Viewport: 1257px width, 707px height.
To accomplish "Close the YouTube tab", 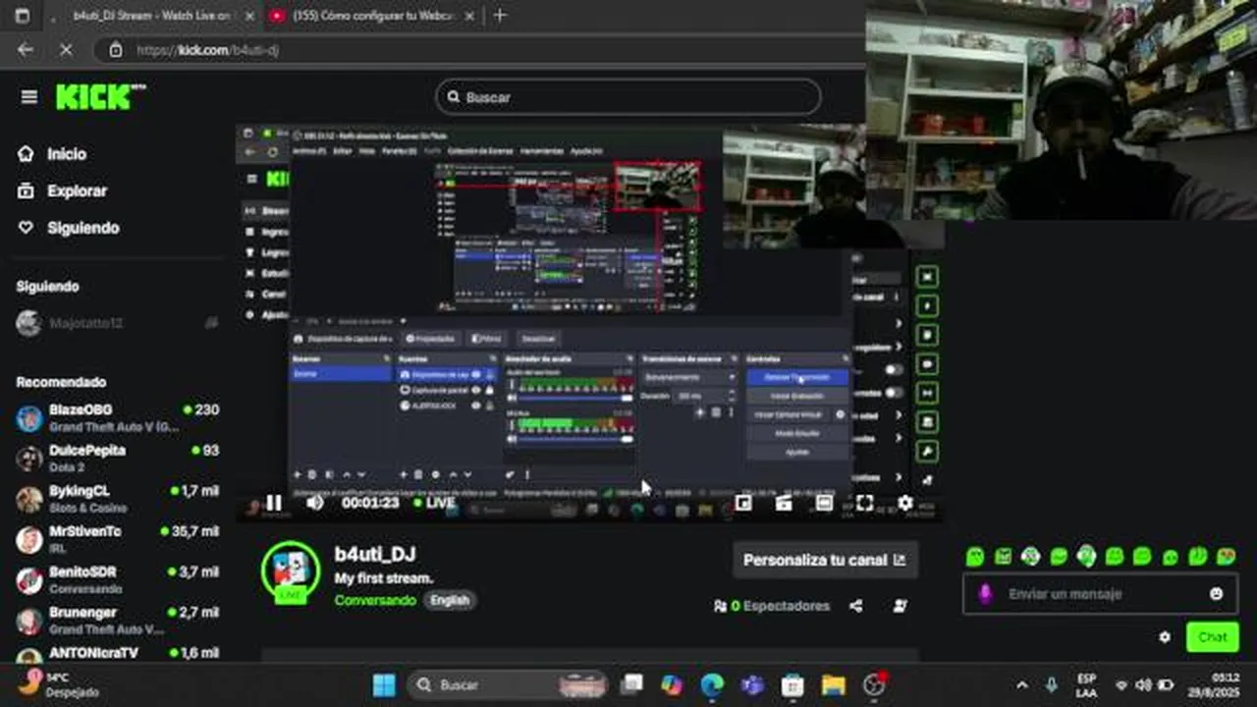I will click(x=469, y=16).
